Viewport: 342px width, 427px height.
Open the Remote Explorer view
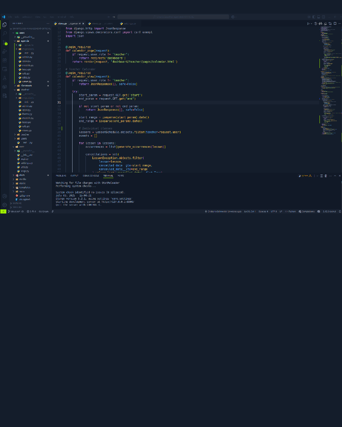[x=4, y=69]
